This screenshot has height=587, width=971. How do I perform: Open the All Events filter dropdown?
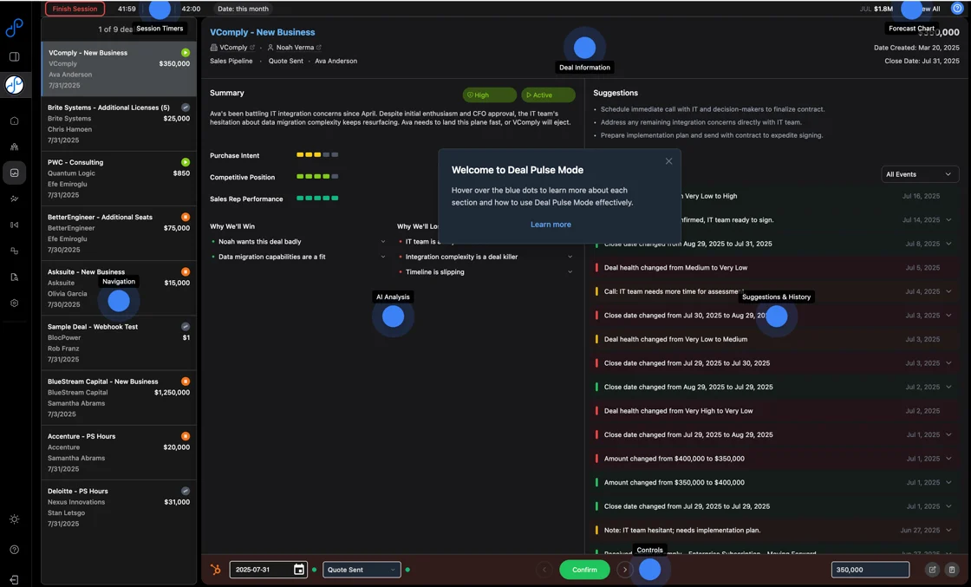[919, 173]
